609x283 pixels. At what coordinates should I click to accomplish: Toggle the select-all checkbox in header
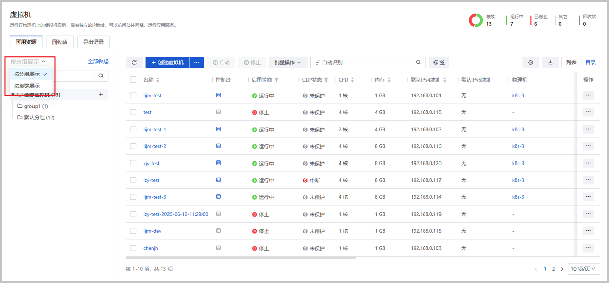(133, 80)
